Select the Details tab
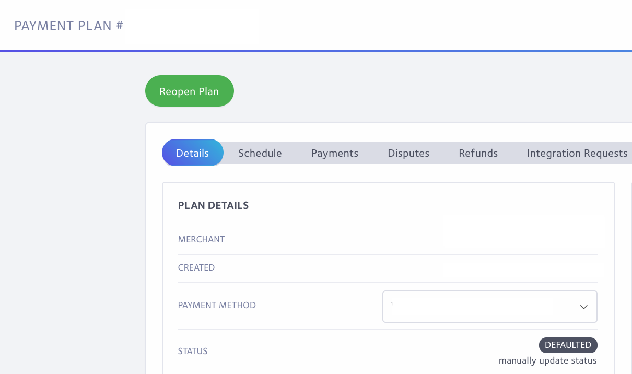The height and width of the screenshot is (374, 632). point(192,153)
